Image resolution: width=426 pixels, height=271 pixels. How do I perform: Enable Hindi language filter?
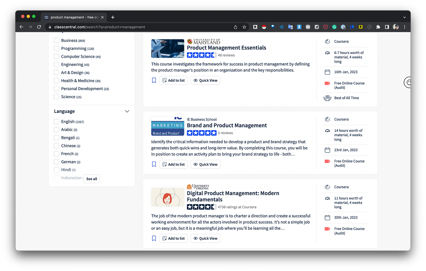56,170
